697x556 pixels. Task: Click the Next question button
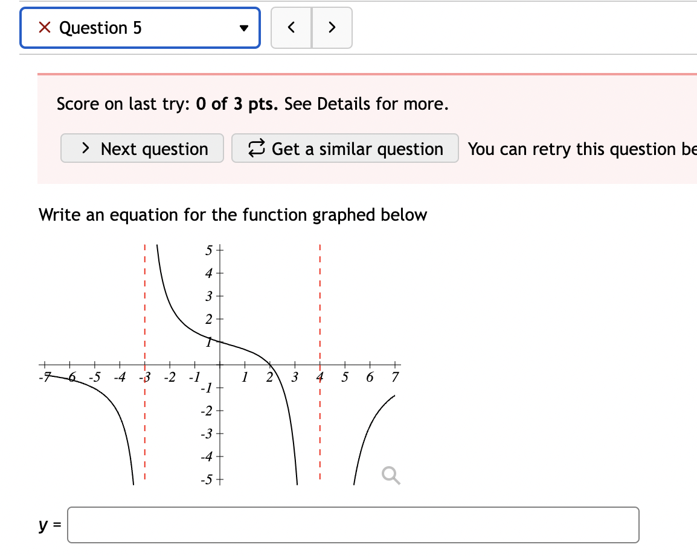(x=142, y=148)
